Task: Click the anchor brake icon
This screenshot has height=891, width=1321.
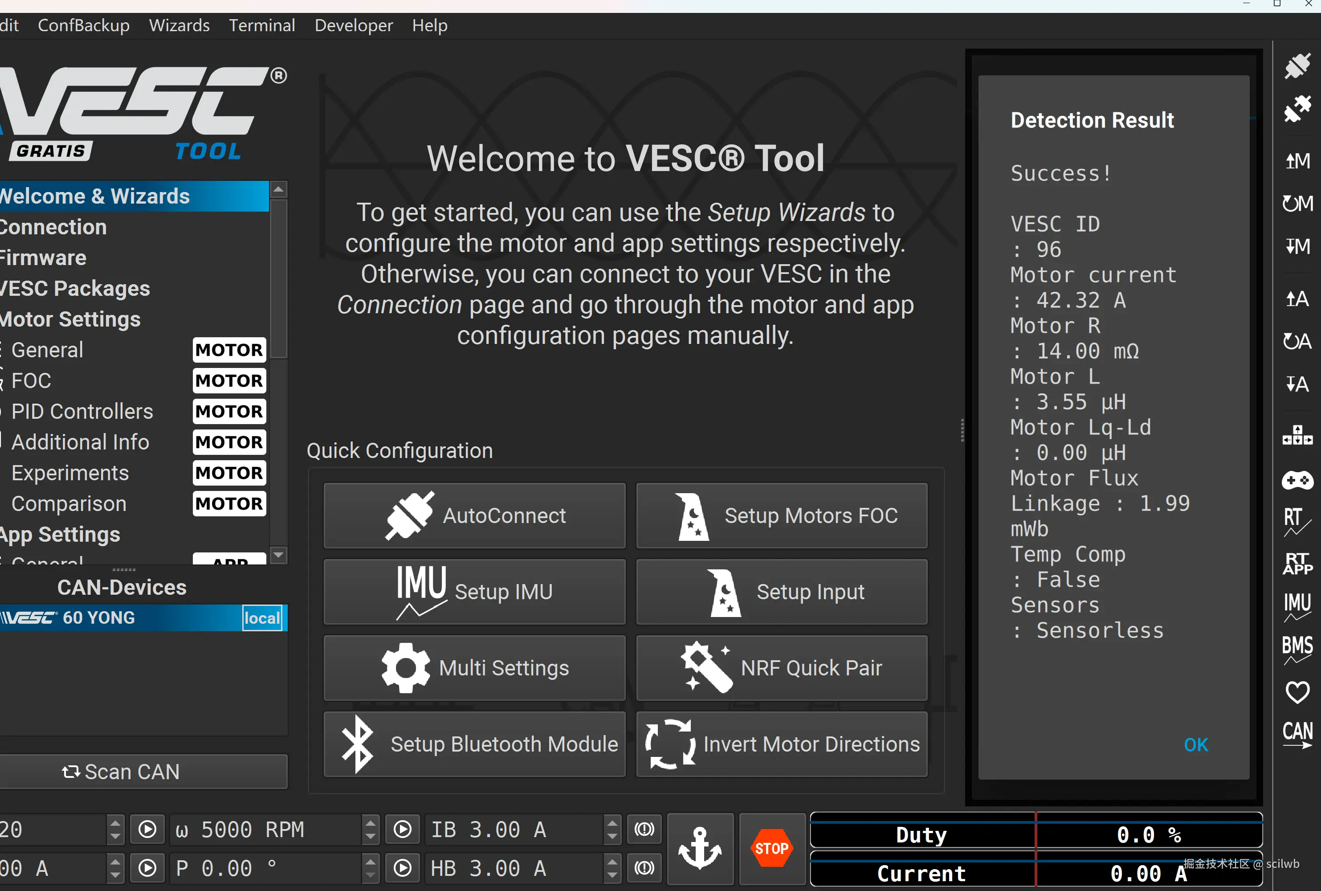Action: (x=700, y=848)
